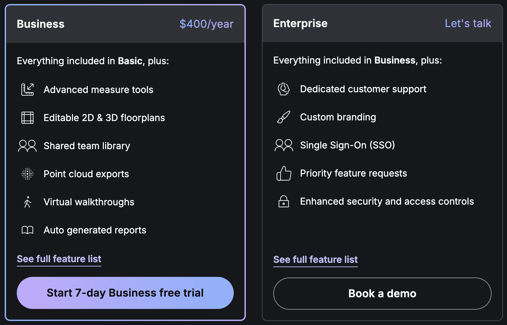This screenshot has width=507, height=325.
Task: Click the Advanced measure tools text row
Action: pos(98,90)
